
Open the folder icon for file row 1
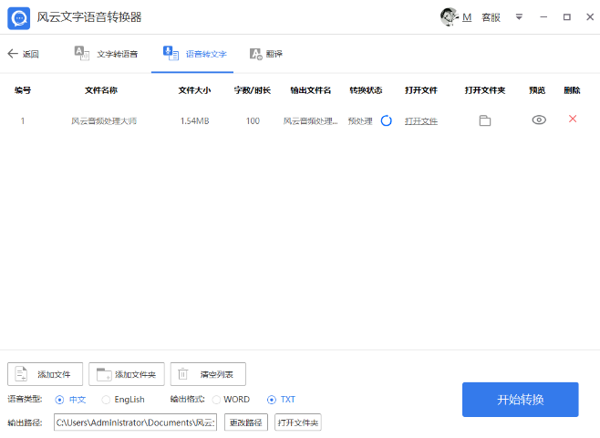(x=485, y=120)
